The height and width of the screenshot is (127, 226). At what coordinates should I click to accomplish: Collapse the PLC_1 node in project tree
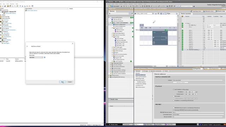coord(111,23)
